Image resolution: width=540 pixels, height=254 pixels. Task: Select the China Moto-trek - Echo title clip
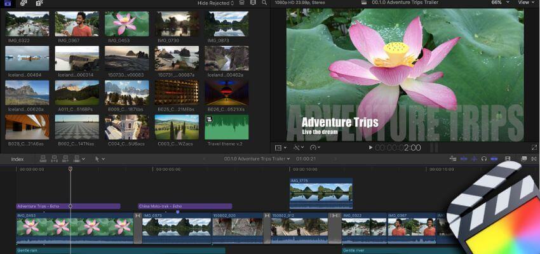pyautogui.click(x=185, y=206)
